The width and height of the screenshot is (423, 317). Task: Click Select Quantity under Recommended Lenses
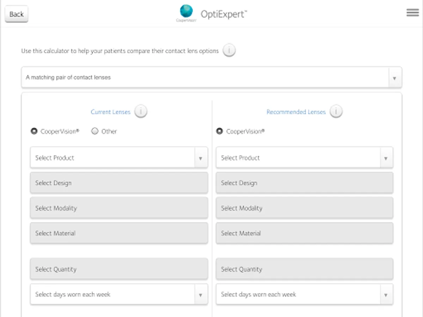pos(304,269)
